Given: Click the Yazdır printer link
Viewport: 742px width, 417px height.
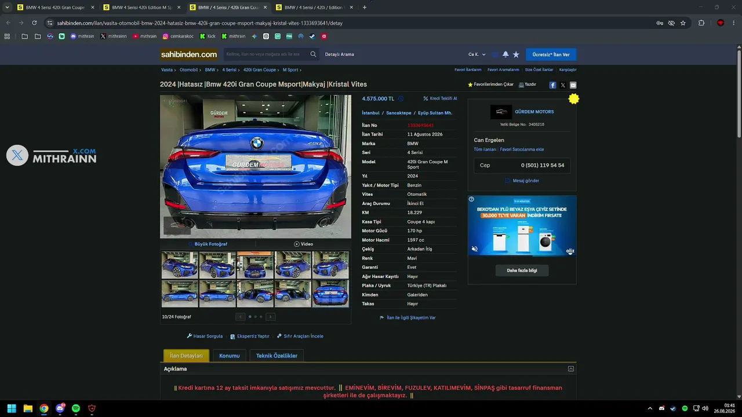Looking at the screenshot, I should 528,85.
